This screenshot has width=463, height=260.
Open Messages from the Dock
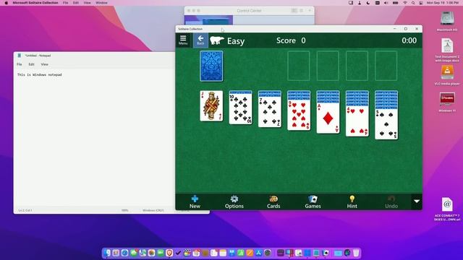[134, 253]
